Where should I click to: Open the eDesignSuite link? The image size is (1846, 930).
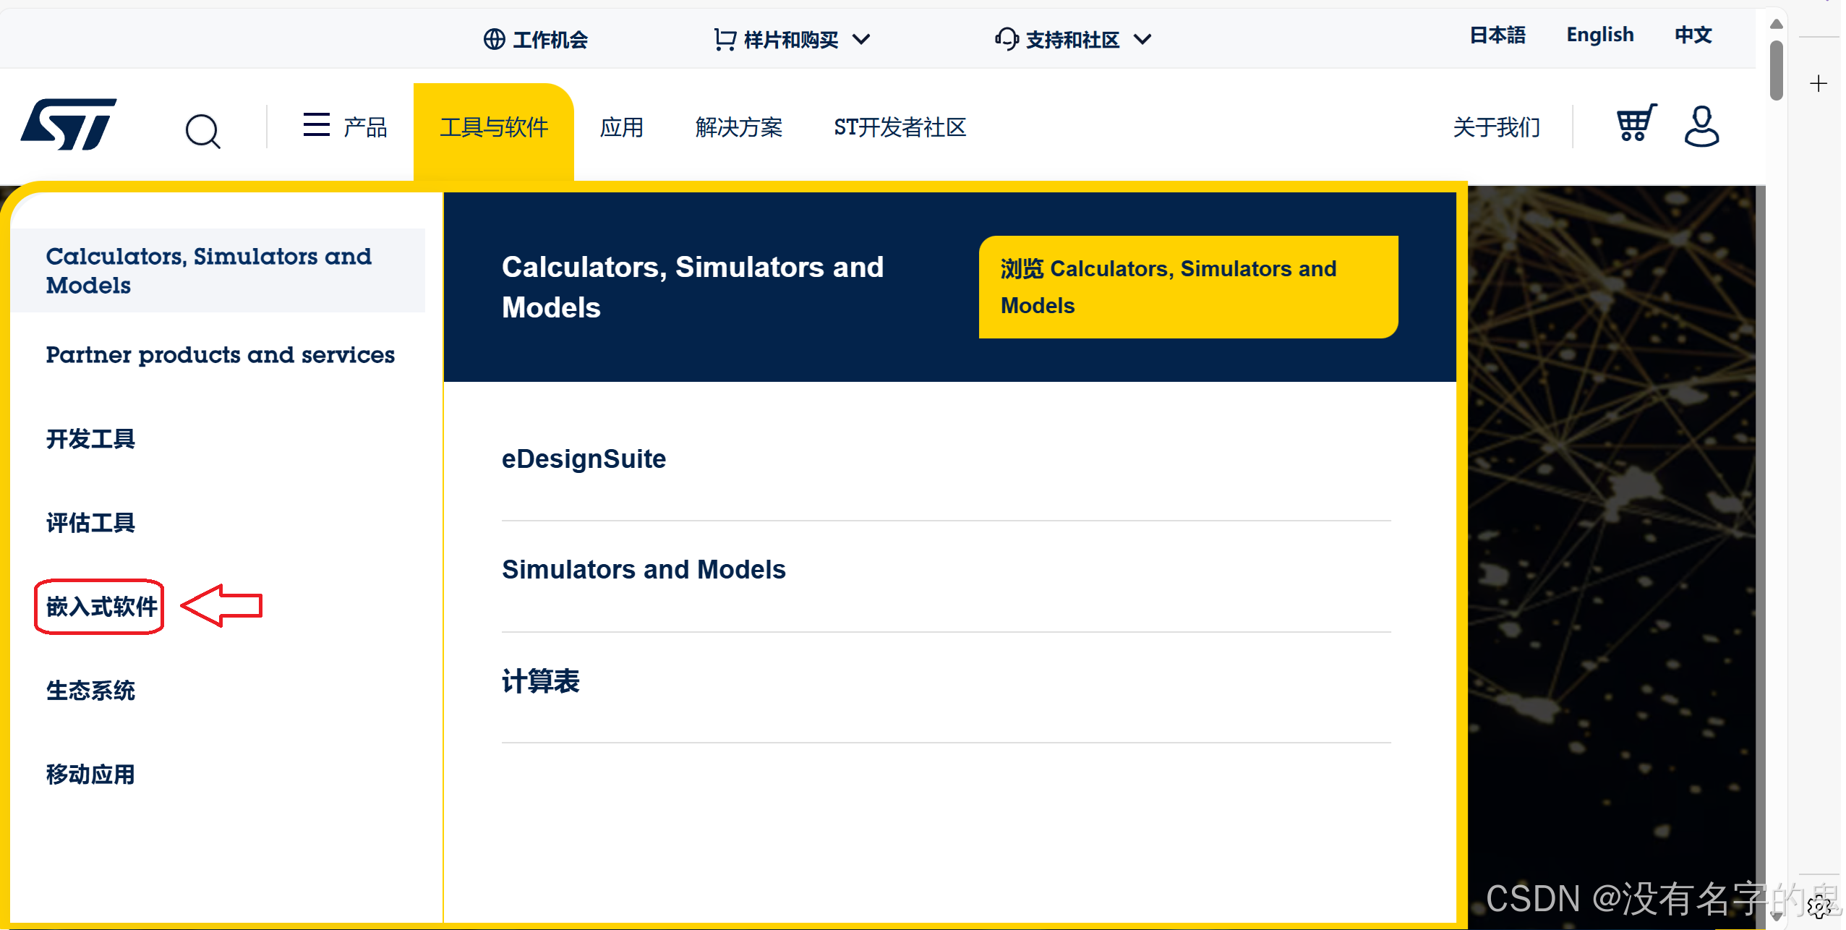[584, 458]
